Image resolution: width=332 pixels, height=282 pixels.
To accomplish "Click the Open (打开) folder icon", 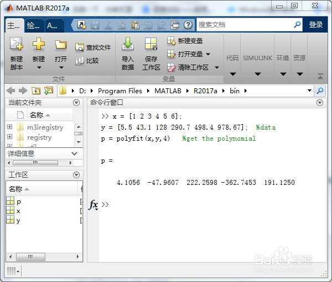I will [x=61, y=44].
